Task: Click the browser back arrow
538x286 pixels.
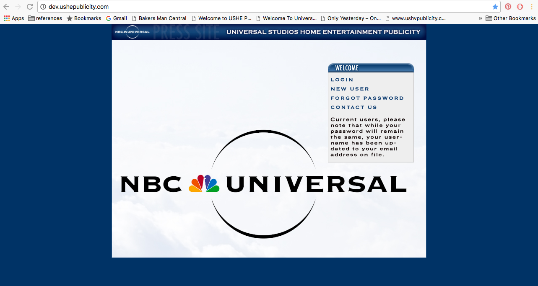Action: tap(6, 7)
